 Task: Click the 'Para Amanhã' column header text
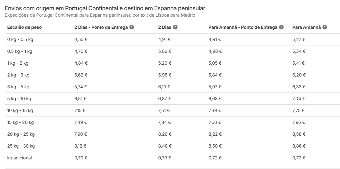pyautogui.click(x=306, y=27)
